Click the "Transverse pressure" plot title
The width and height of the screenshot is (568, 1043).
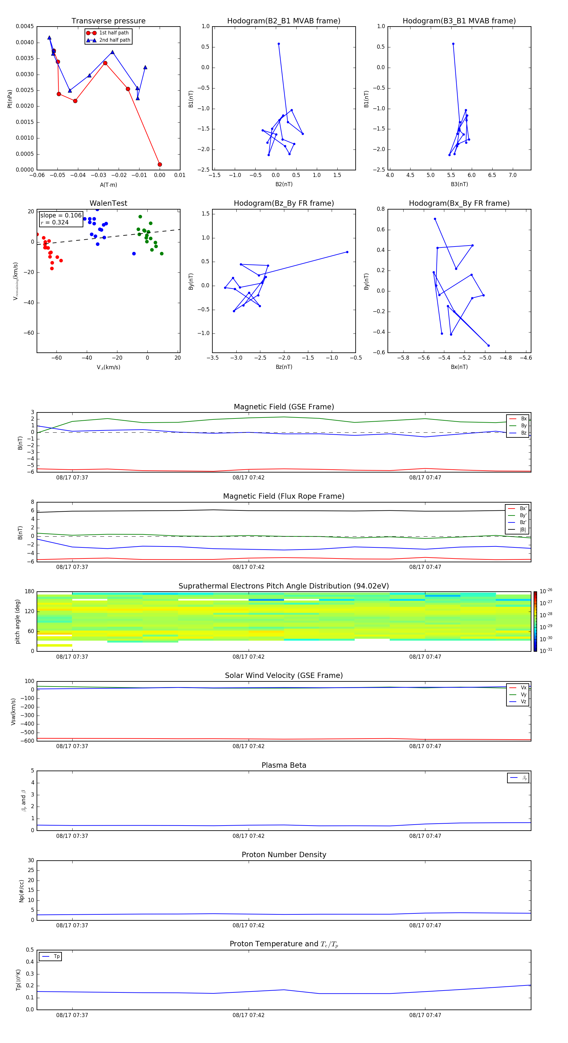coord(108,21)
